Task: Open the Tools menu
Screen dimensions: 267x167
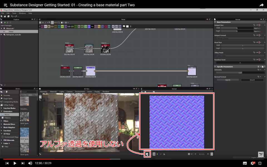Action: point(14,13)
